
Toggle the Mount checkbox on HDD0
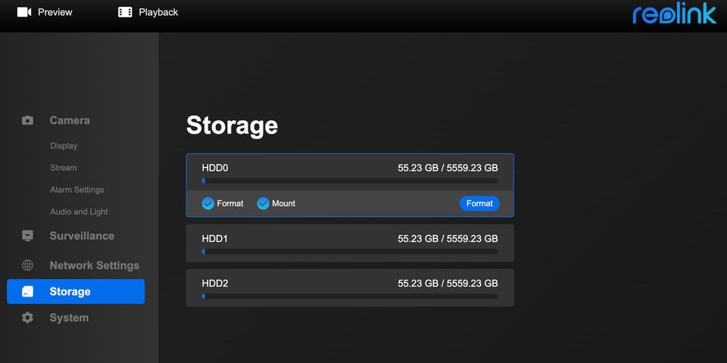point(264,203)
